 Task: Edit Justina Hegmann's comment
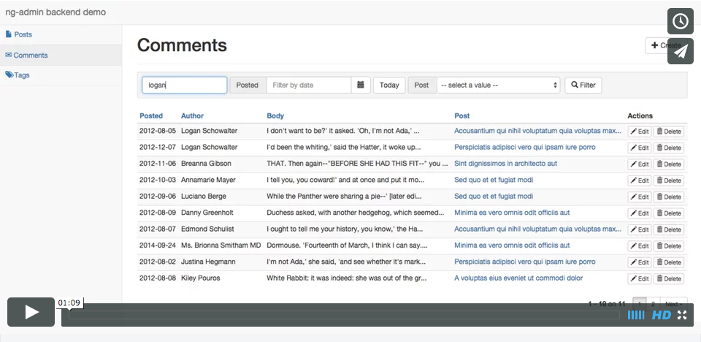tap(640, 262)
